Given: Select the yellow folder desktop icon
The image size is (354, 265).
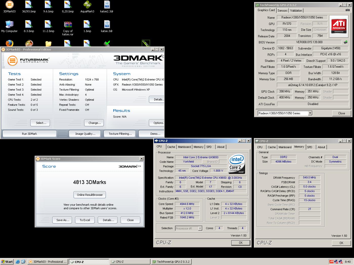Looking at the screenshot, I should (x=48, y=43).
